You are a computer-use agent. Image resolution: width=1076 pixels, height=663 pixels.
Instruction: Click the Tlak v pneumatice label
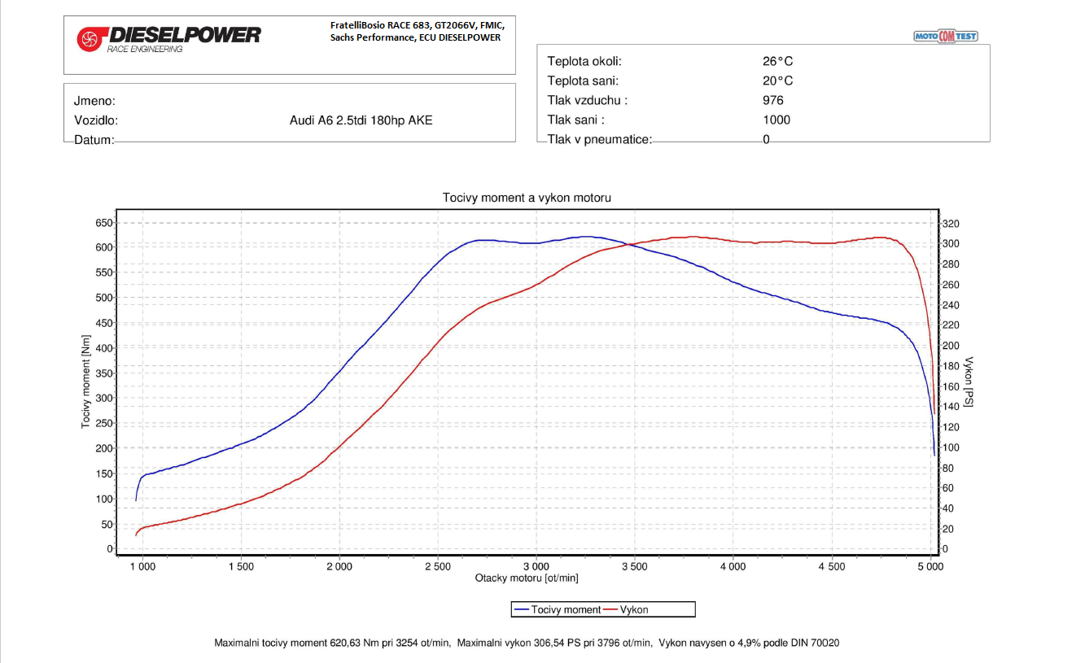[x=600, y=139]
